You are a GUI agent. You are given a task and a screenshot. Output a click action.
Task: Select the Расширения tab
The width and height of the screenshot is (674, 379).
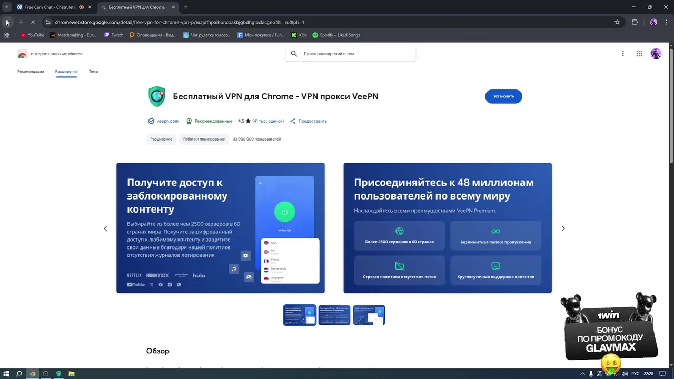66,71
